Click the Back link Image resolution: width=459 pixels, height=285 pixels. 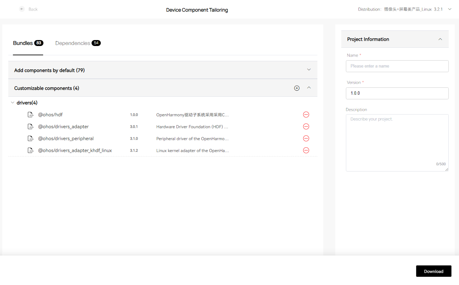[33, 9]
